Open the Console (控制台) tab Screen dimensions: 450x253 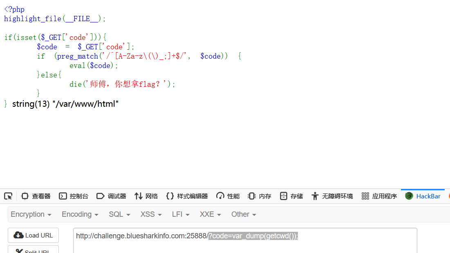pos(74,196)
